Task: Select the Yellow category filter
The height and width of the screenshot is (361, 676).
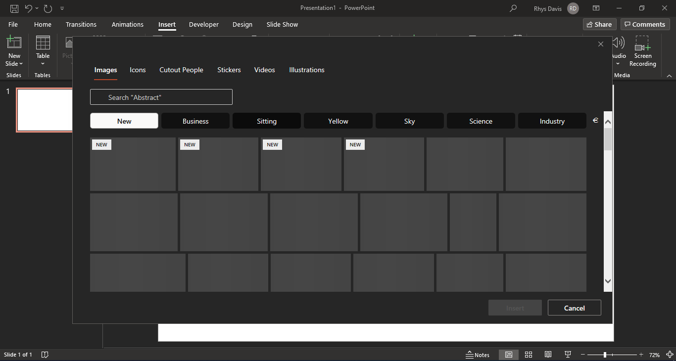Action: 338,121
